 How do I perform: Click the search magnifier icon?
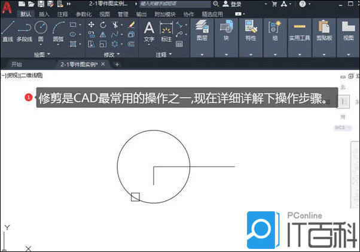[216, 4]
